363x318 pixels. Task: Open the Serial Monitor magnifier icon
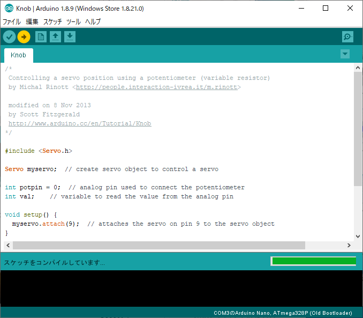(x=347, y=37)
